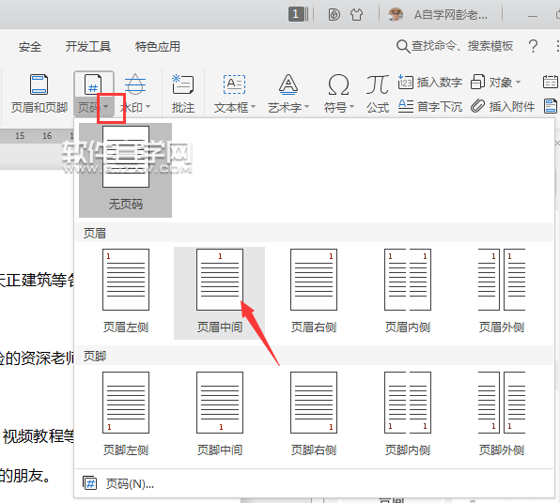Open the Header and Footer (页眉和页脚) tool

pyautogui.click(x=39, y=94)
